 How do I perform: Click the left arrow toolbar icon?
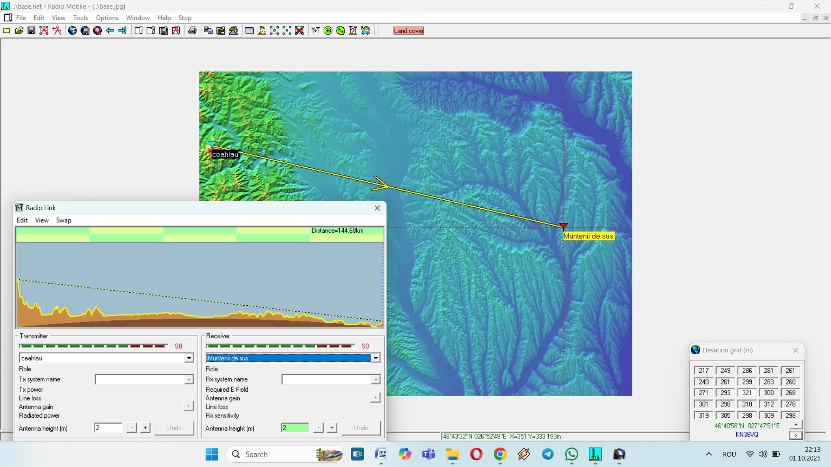[110, 31]
